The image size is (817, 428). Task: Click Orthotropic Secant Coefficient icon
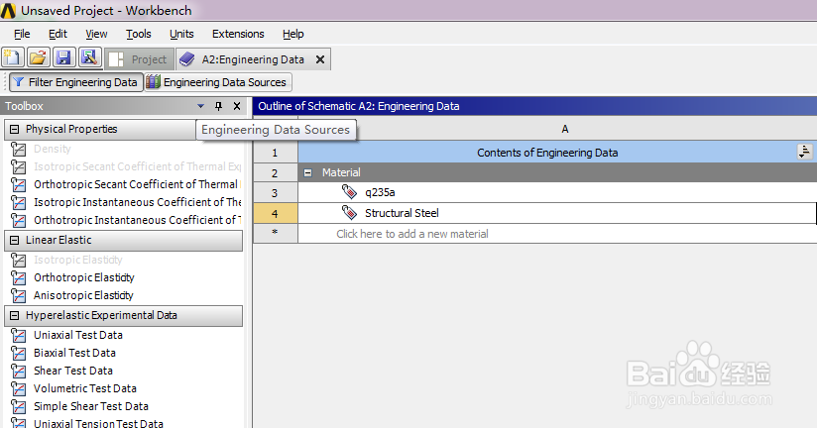tap(18, 185)
